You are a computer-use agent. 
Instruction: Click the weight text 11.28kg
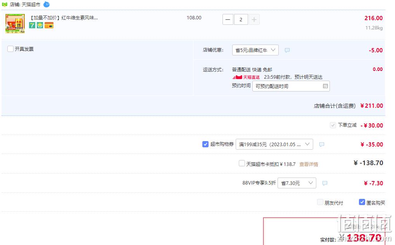pyautogui.click(x=374, y=28)
